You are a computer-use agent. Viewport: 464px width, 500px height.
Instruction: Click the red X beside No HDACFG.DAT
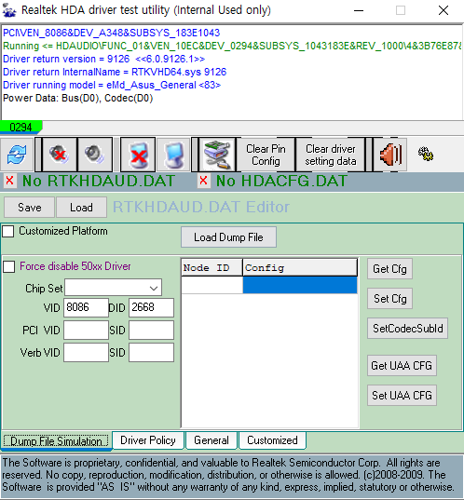tap(204, 181)
